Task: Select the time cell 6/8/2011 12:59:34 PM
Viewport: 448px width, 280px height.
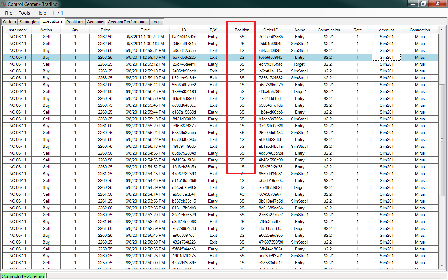Action: (145, 50)
